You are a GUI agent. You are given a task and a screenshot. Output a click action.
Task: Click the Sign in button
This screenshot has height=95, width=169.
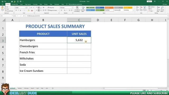click(149, 1)
